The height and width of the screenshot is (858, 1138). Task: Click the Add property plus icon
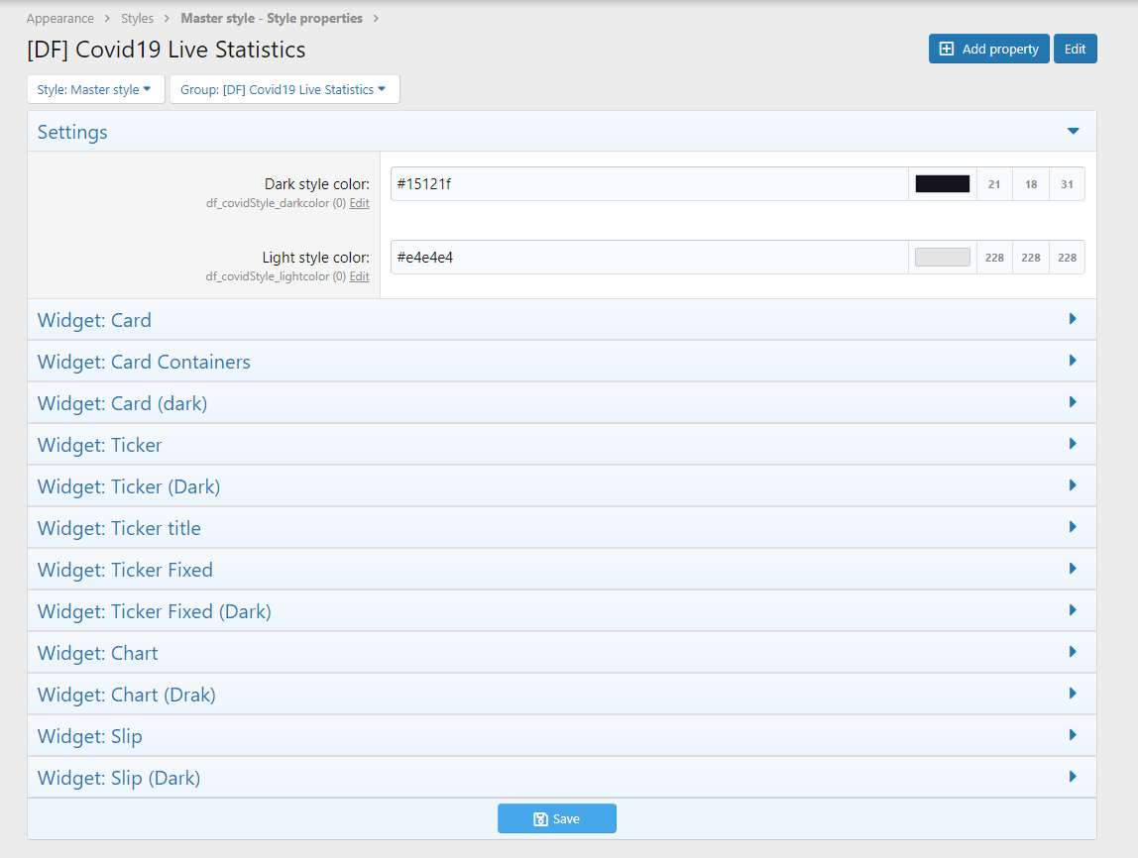[946, 49]
